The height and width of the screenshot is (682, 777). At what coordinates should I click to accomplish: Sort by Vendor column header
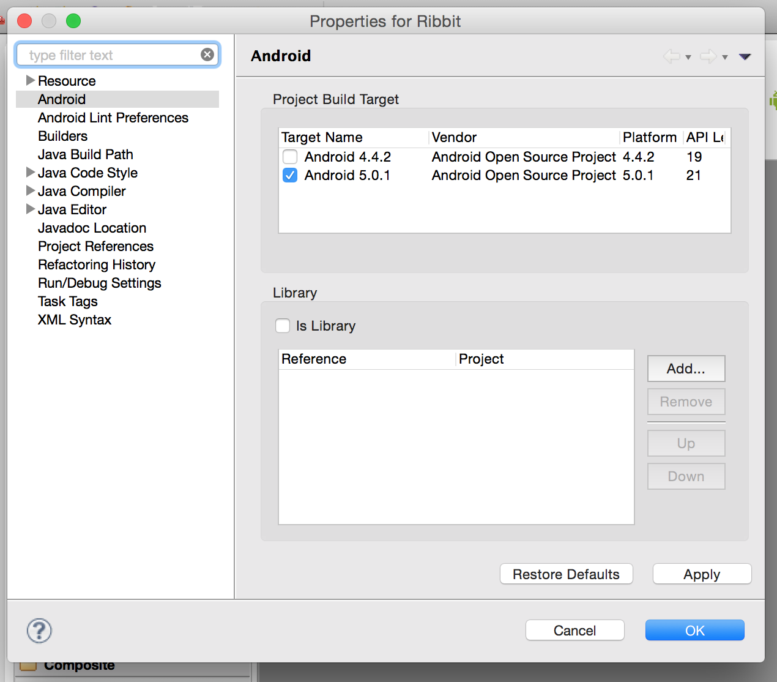click(x=524, y=138)
